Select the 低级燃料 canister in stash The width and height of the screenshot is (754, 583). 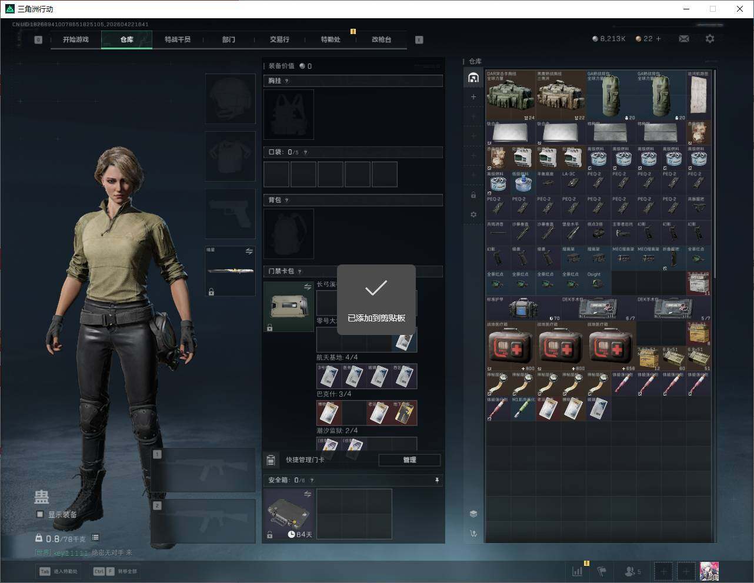tap(523, 183)
